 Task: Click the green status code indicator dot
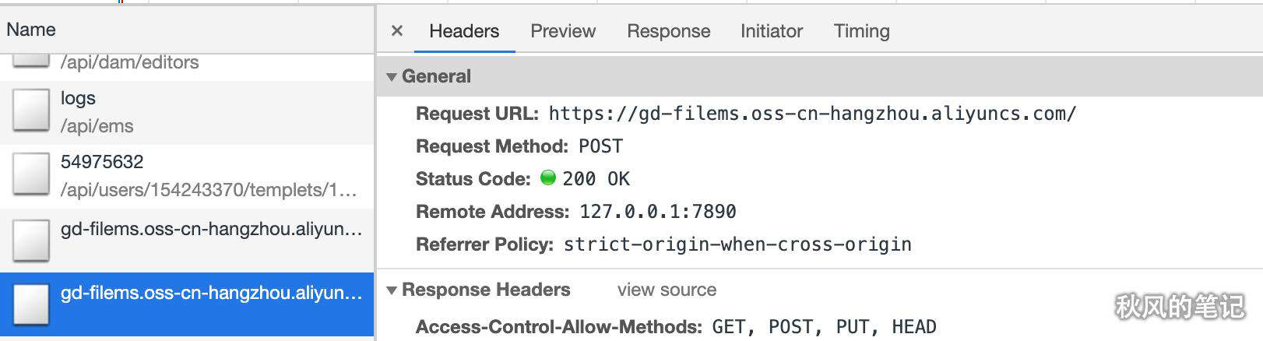click(548, 178)
